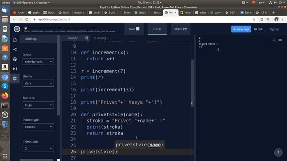This screenshot has height=161, width=287.
Task: Open the Chromium three-dot menu
Action: (x=283, y=19)
